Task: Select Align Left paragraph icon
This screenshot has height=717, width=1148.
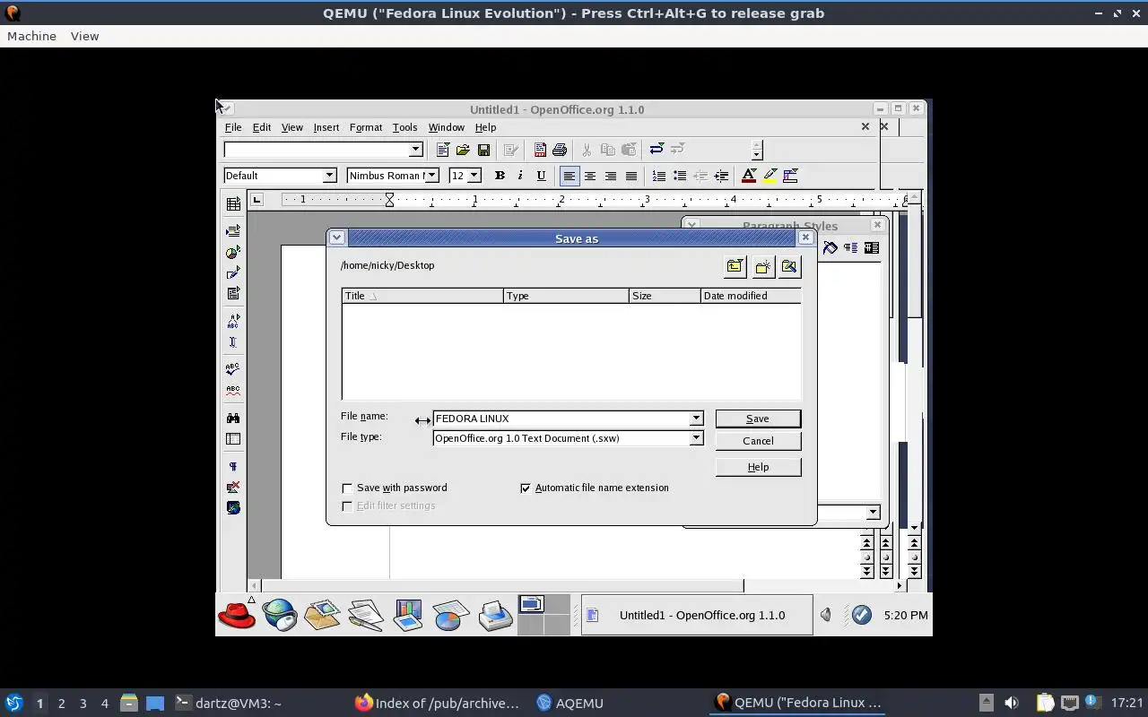Action: click(x=569, y=176)
